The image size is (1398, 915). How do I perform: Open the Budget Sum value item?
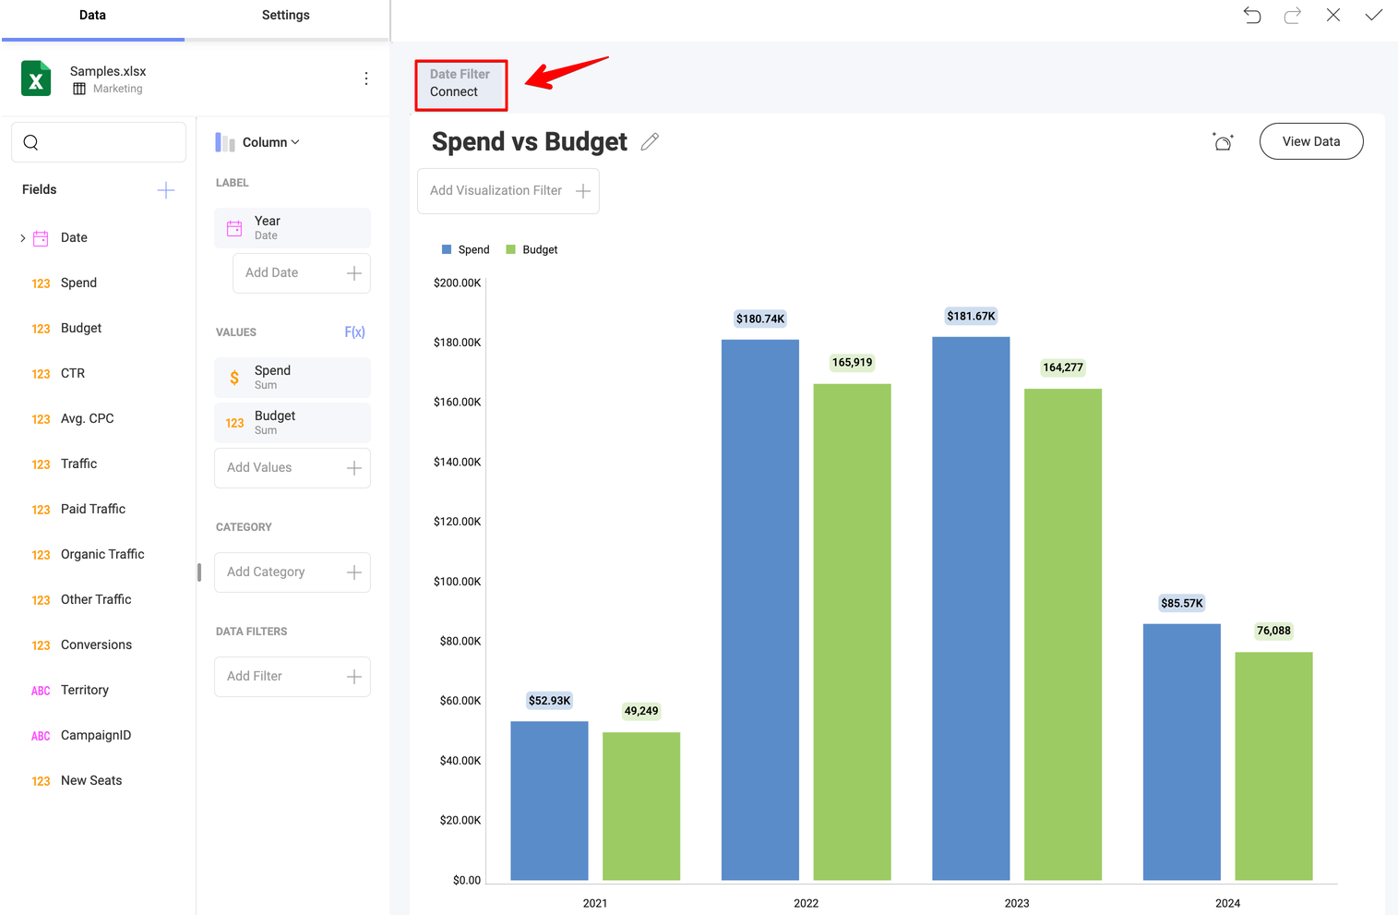coord(293,423)
